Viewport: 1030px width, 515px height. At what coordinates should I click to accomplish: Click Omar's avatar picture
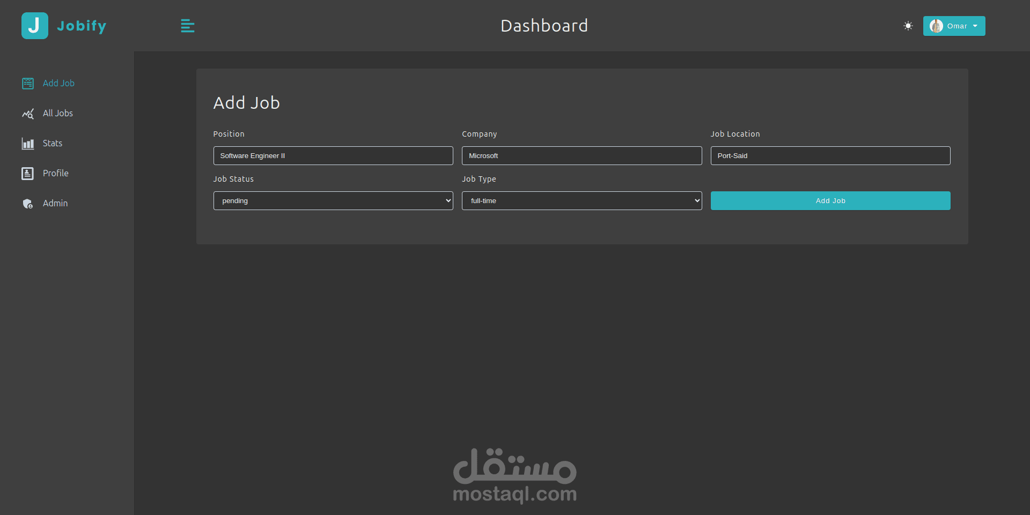click(936, 26)
